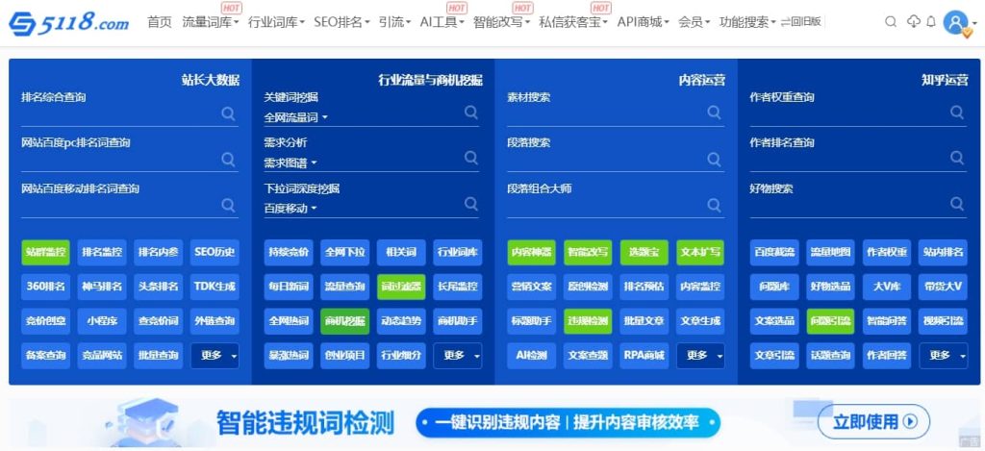Click search icon for 需求分析
985x451 pixels.
click(471, 158)
